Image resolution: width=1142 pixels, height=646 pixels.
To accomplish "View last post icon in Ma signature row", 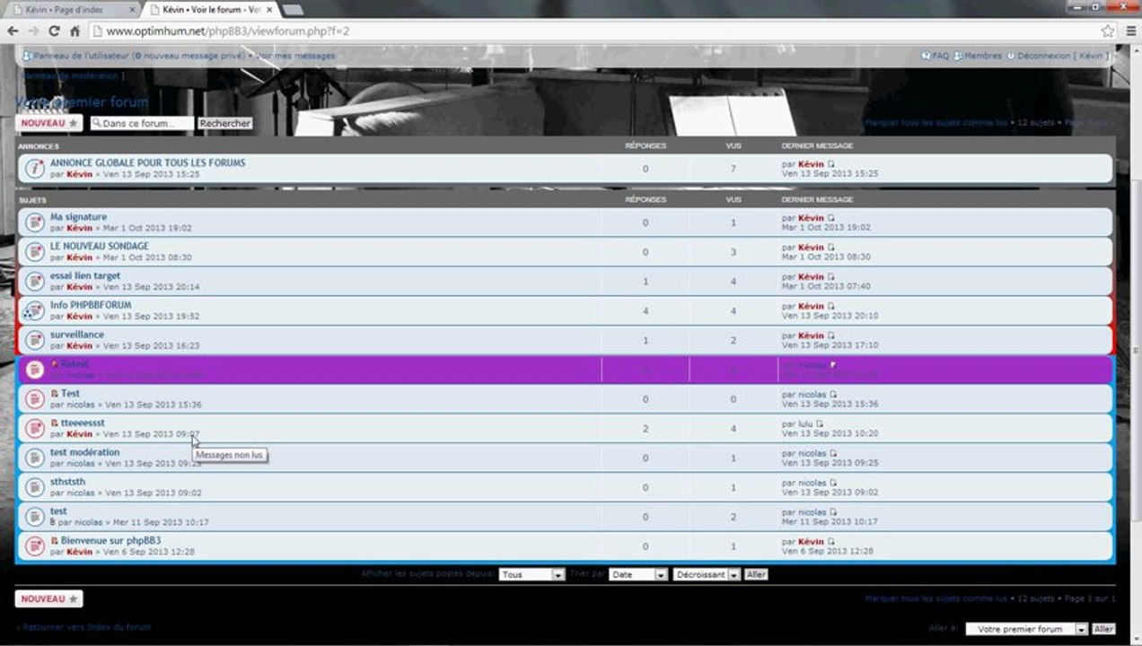I will 830,218.
